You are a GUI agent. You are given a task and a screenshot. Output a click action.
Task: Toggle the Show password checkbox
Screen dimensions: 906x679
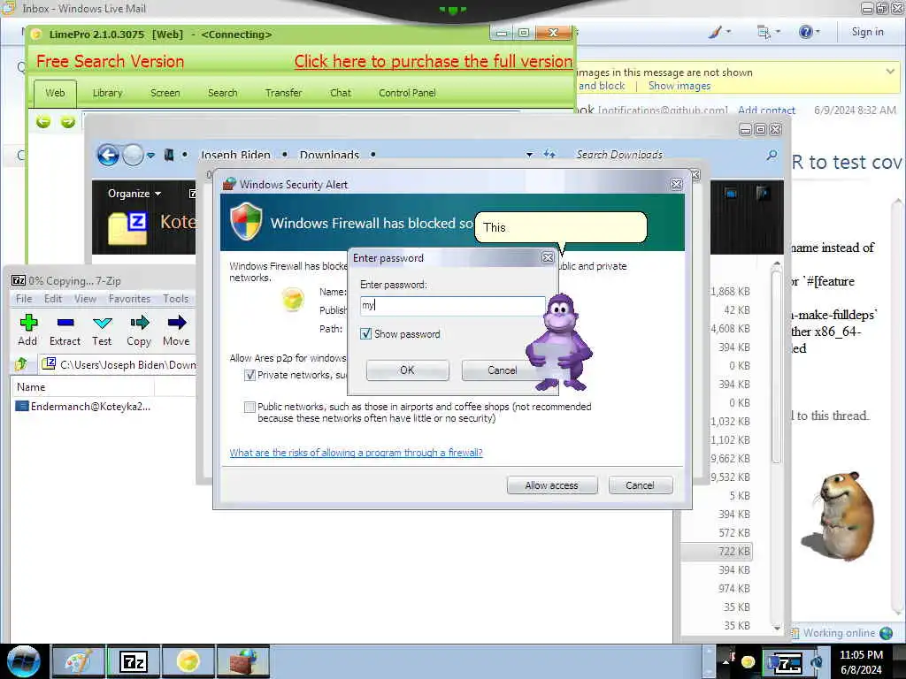(365, 333)
